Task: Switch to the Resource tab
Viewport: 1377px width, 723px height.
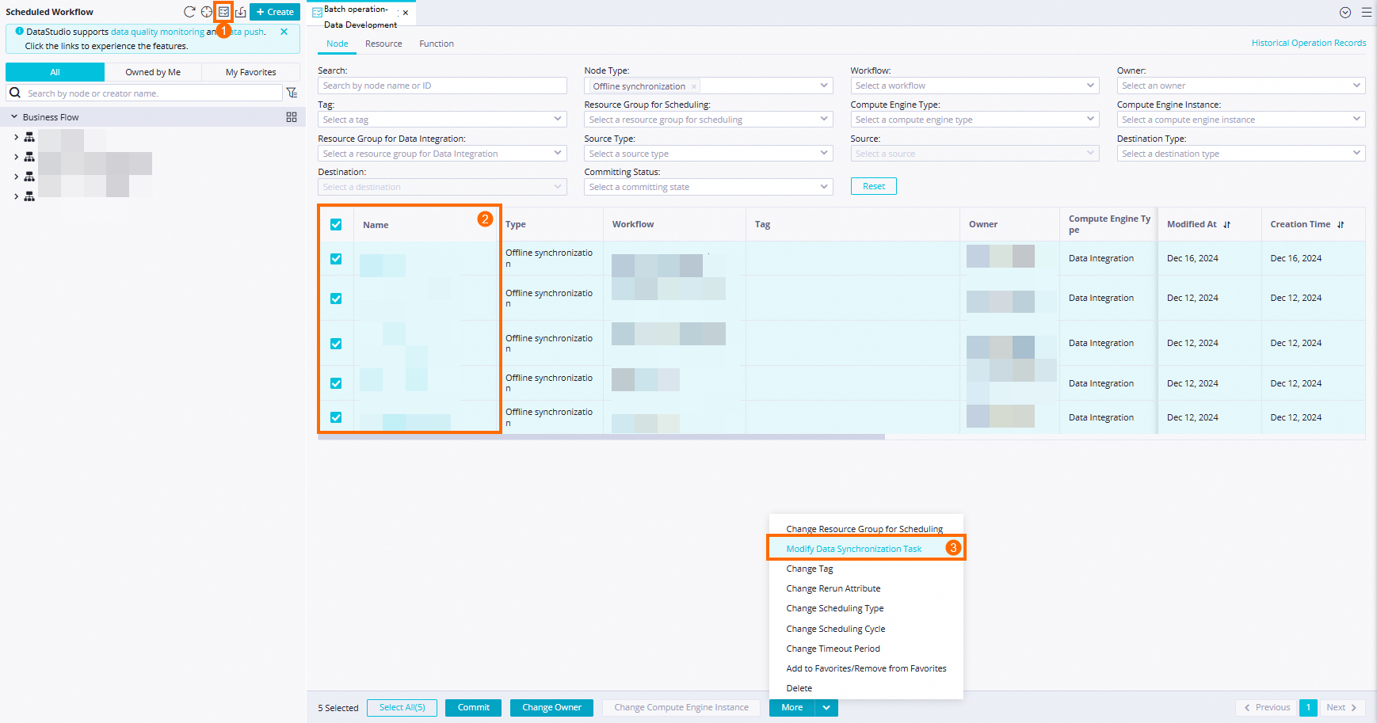Action: (x=383, y=44)
